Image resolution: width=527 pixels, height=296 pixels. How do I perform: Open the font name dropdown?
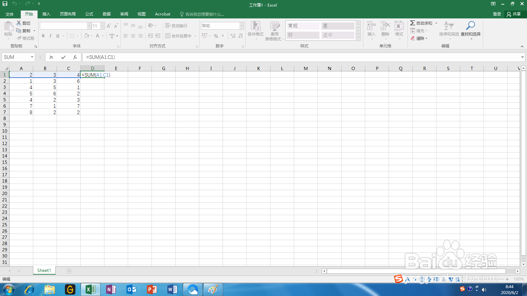click(89, 26)
